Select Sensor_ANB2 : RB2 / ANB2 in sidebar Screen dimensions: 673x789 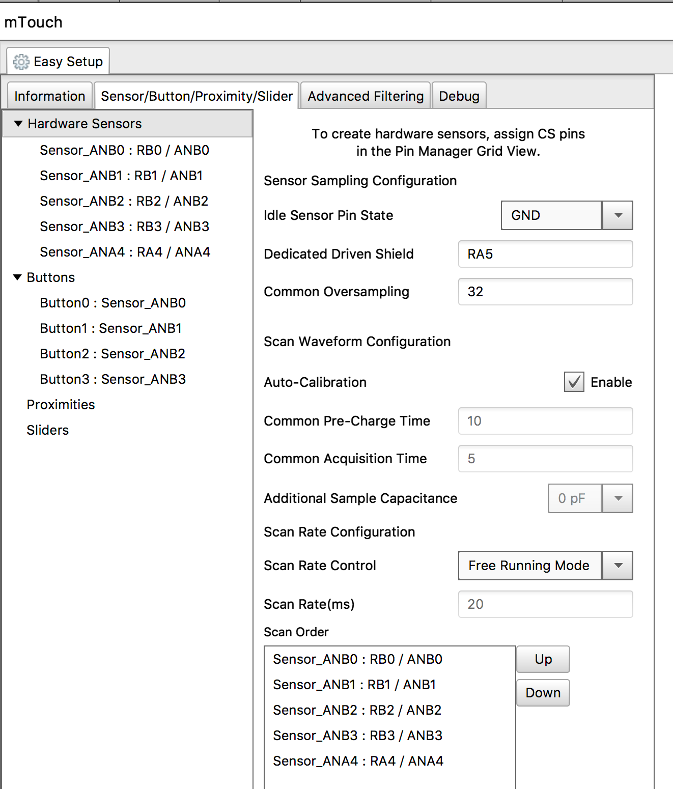(124, 201)
